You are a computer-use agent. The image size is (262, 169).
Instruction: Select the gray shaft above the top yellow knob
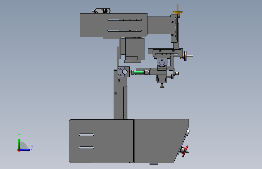point(177,8)
